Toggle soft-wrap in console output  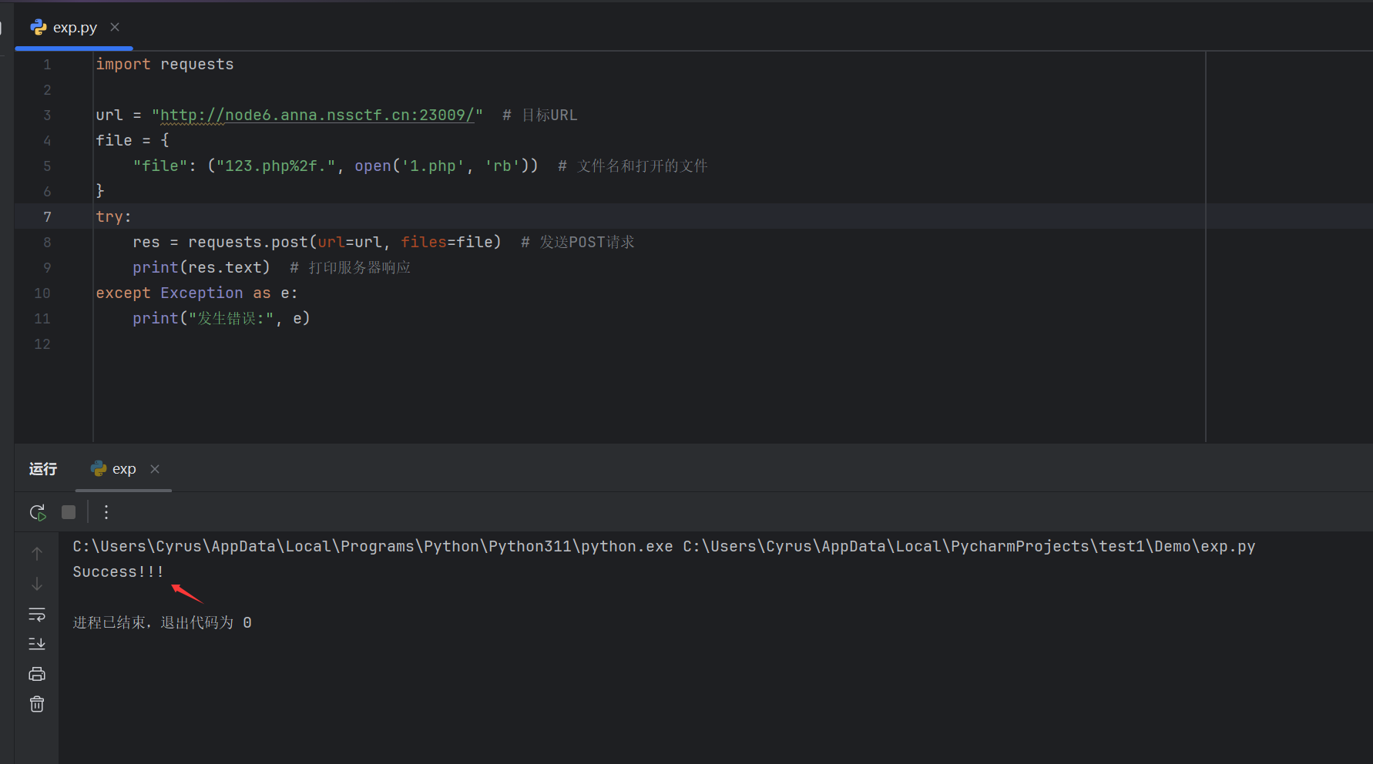point(37,614)
